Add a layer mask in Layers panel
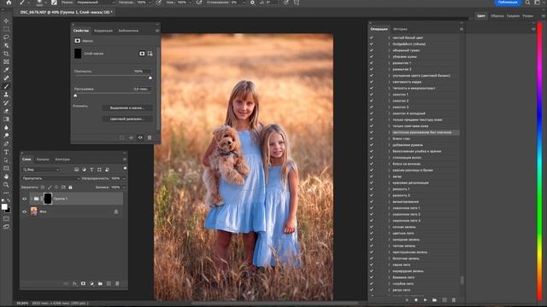The width and height of the screenshot is (547, 307). point(83,284)
